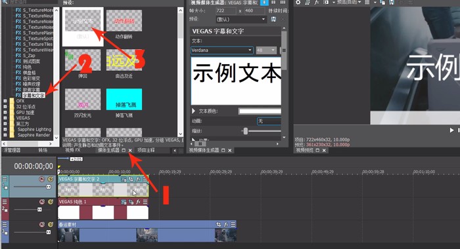Viewport: 460px width, 249px height.
Task: Open menu of 字幕和文字 2 clip
Action: (145, 179)
